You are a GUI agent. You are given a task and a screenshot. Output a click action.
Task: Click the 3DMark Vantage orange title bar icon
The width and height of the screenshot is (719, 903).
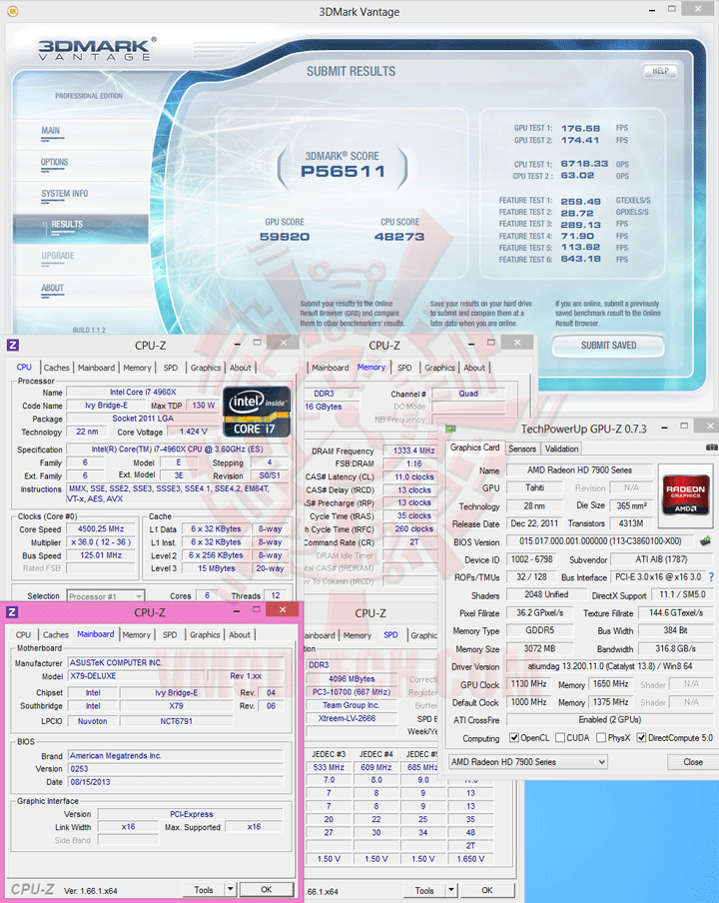[12, 11]
